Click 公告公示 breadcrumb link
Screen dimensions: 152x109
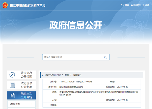[x=77, y=75]
